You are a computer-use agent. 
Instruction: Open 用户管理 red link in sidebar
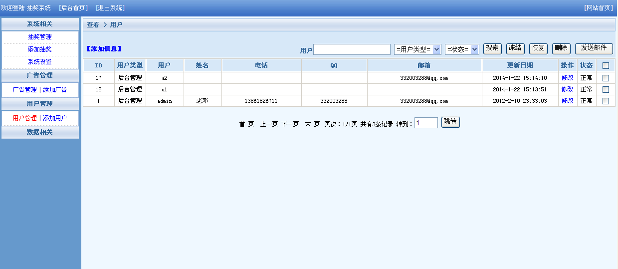[24, 118]
